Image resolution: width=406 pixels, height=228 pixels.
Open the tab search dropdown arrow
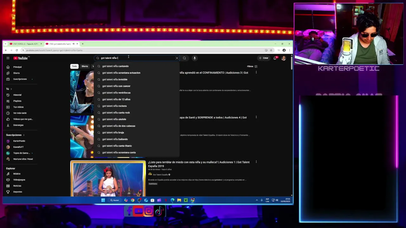click(x=5, y=44)
